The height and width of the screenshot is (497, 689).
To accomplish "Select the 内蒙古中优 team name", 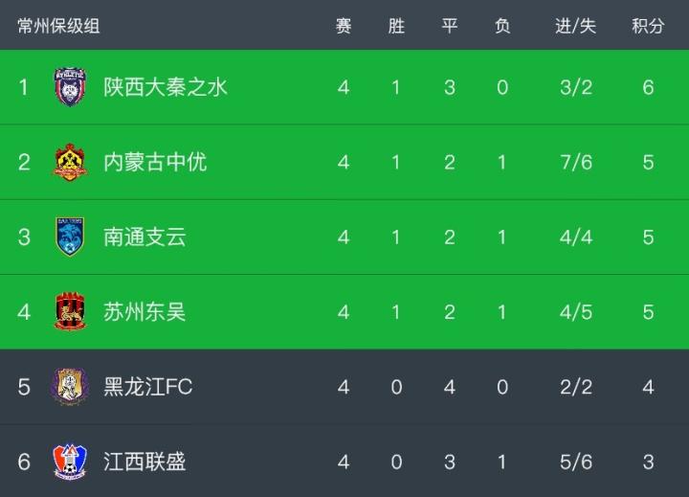I will point(155,162).
